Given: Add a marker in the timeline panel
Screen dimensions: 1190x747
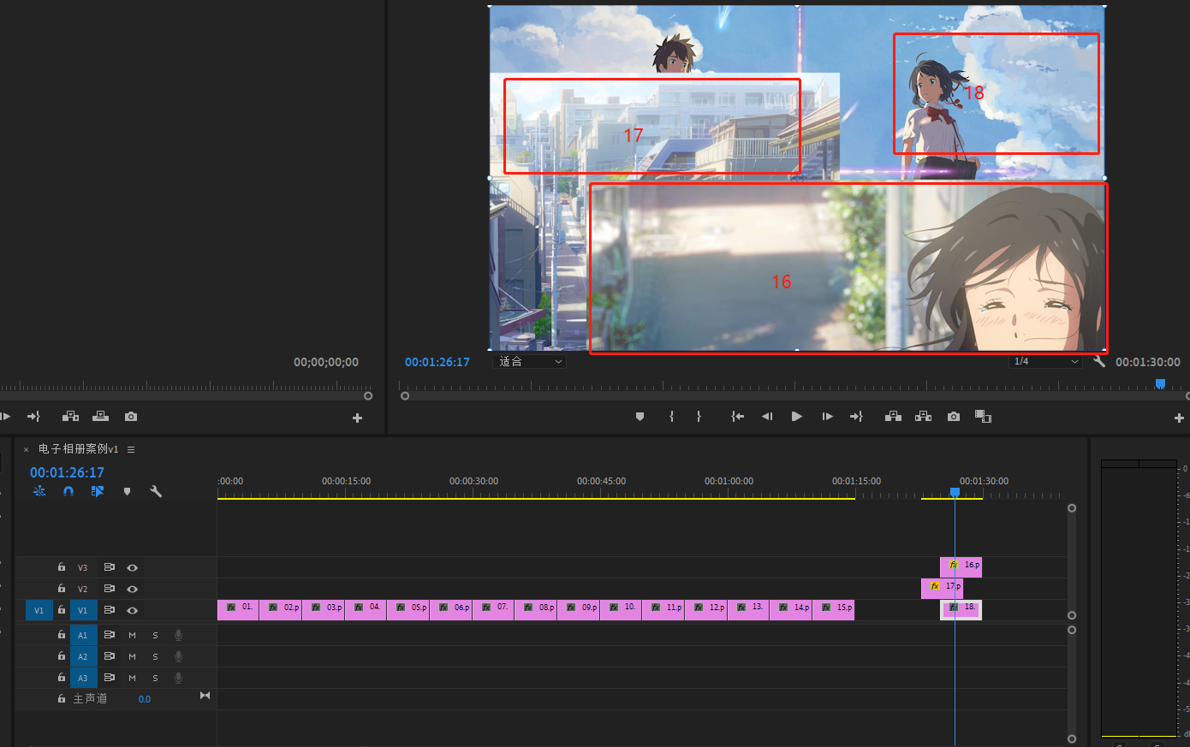Looking at the screenshot, I should [x=127, y=491].
